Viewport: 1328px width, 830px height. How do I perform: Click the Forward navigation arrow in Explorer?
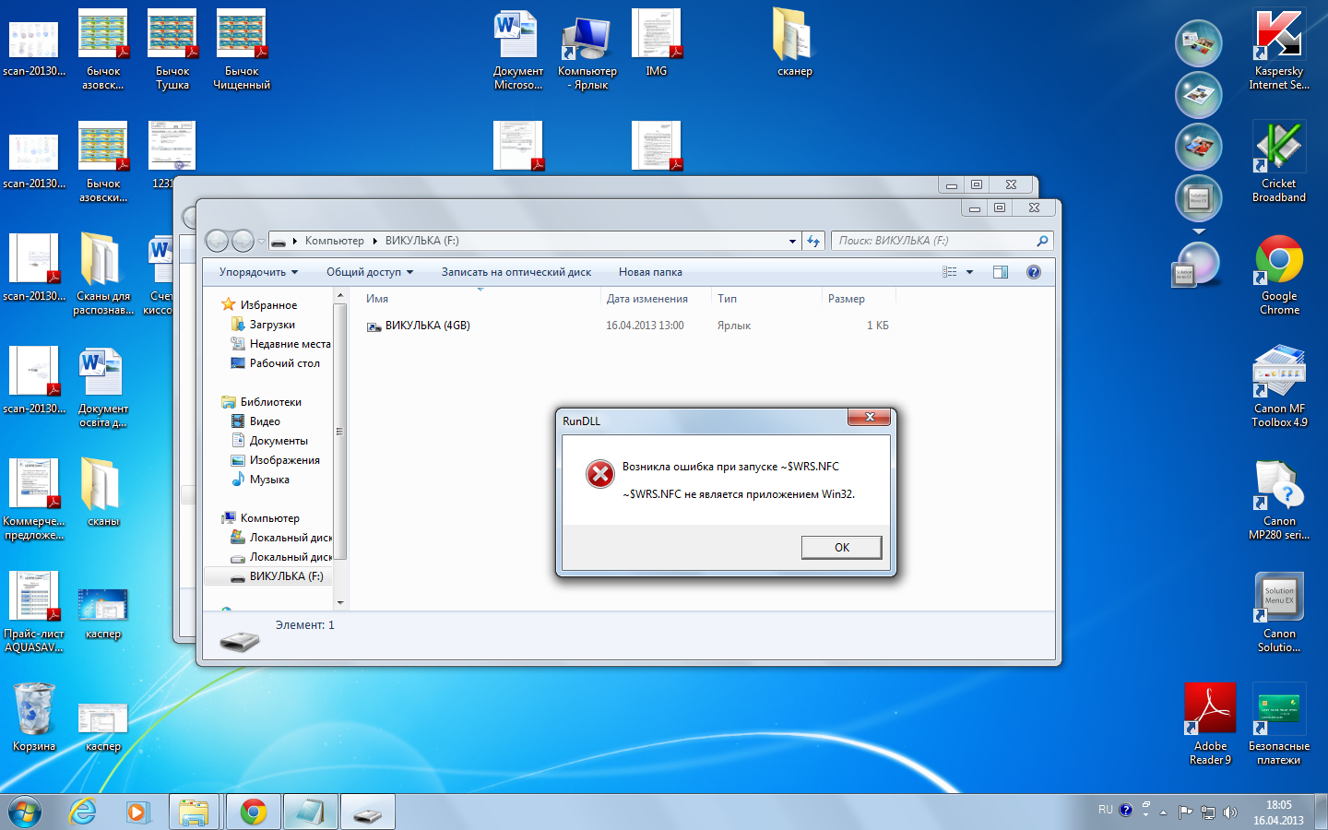[x=243, y=241]
